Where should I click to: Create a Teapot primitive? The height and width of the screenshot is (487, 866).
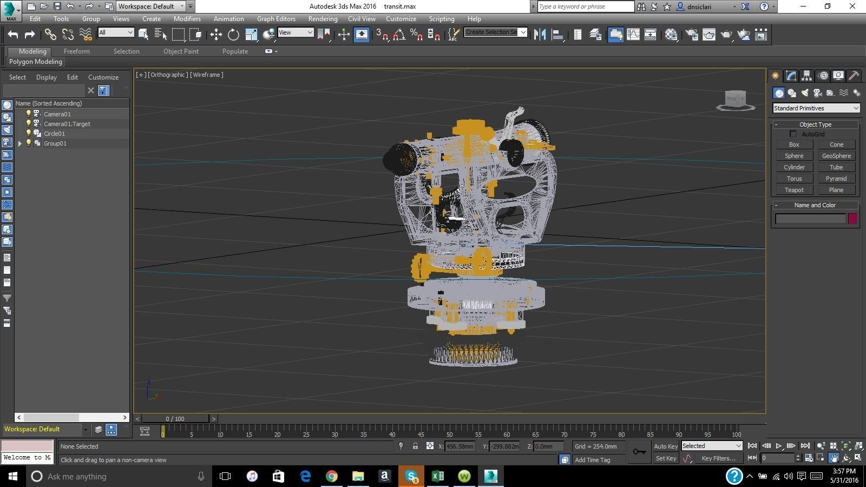tap(794, 190)
